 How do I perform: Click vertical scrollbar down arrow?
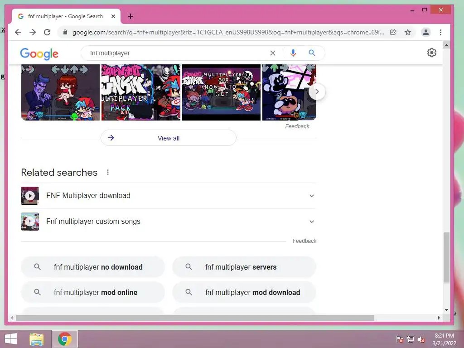point(446,310)
